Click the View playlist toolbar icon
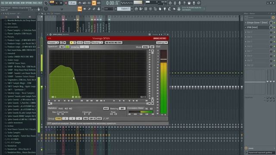 pos(136,9)
